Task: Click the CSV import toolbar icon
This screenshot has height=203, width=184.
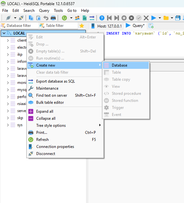Action: (x=85, y=18)
